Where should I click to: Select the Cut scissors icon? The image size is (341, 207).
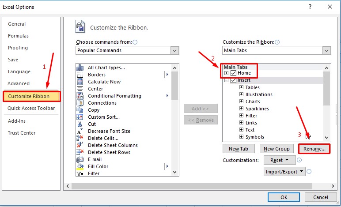point(80,124)
